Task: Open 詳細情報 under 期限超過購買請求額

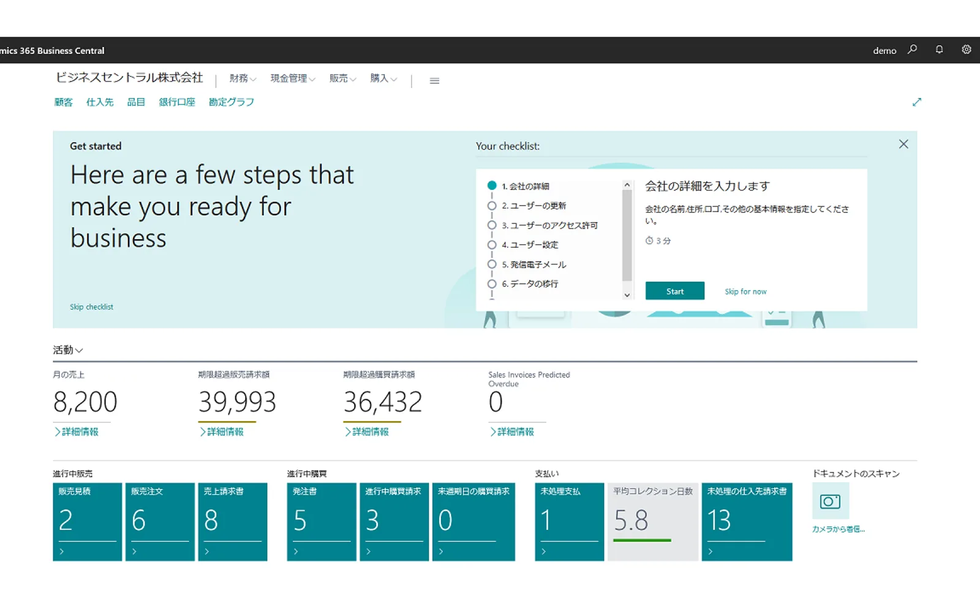Action: (x=367, y=432)
